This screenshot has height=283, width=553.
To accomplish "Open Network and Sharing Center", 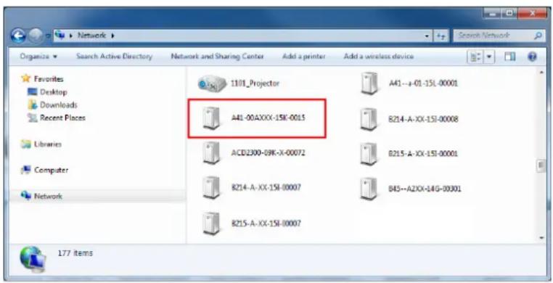I will pyautogui.click(x=217, y=57).
